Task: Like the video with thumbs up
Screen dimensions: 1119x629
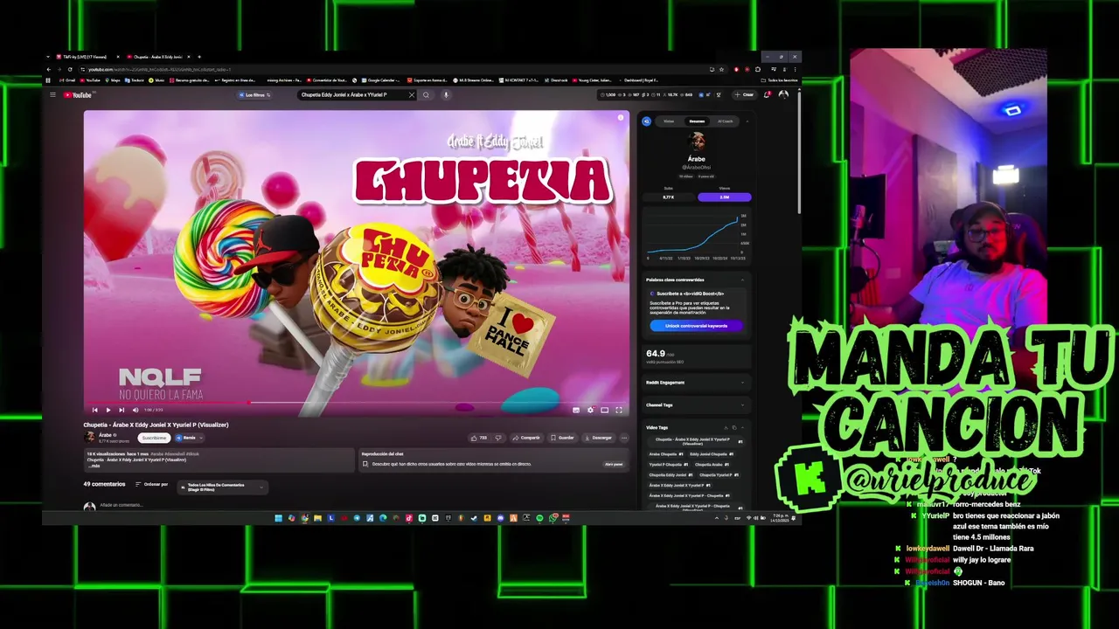Action: pyautogui.click(x=478, y=438)
